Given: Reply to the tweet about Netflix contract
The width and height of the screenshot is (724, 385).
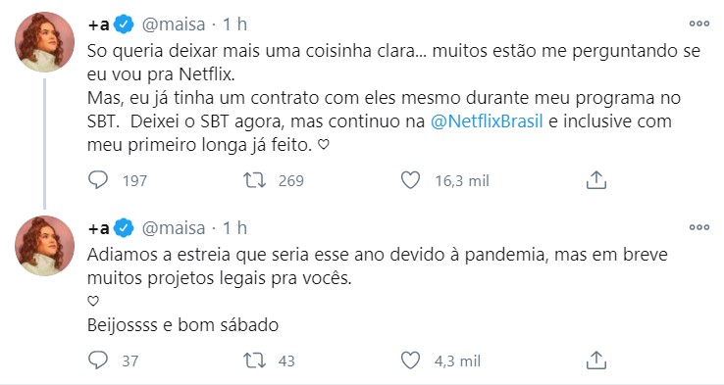Looking at the screenshot, I should click(x=98, y=180).
